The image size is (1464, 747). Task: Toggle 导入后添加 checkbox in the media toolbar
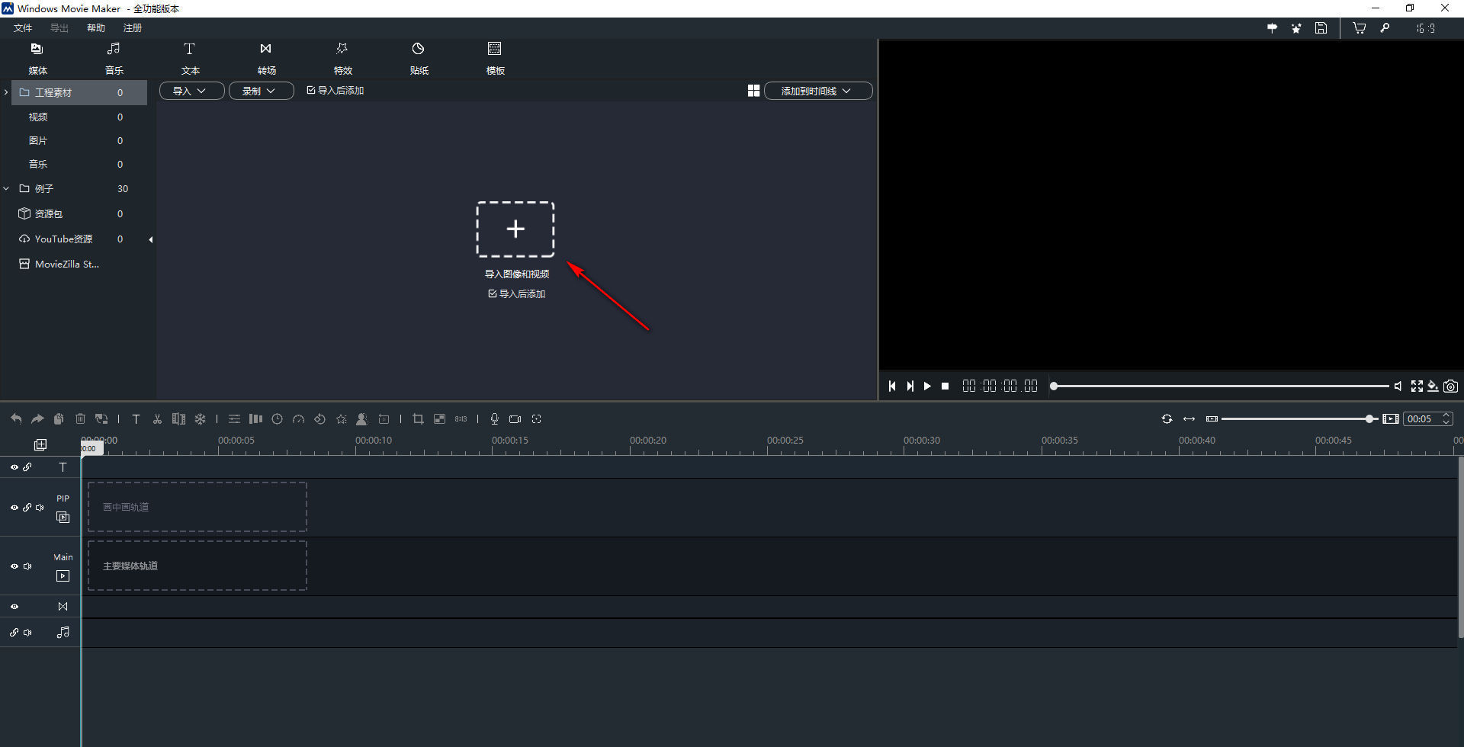click(311, 90)
